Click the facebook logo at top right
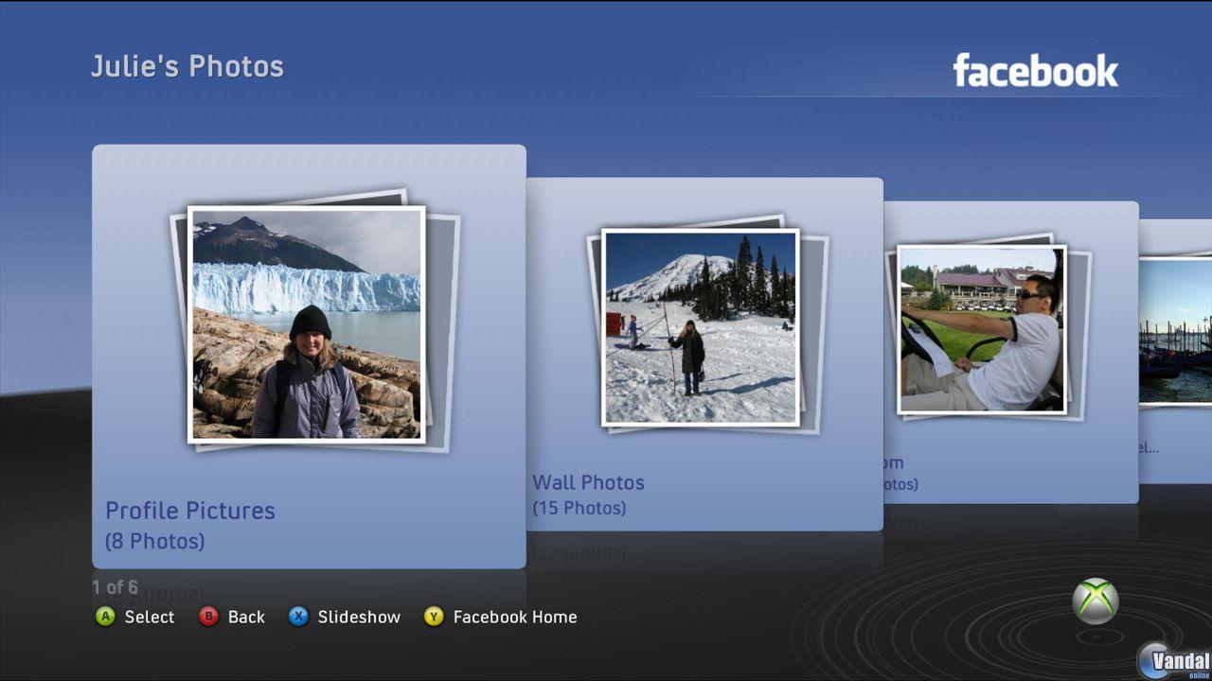The image size is (1212, 681). click(1035, 71)
